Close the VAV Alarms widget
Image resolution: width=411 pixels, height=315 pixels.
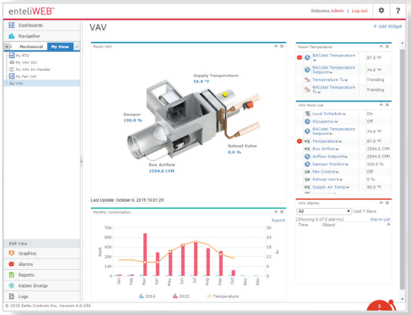[x=387, y=203]
